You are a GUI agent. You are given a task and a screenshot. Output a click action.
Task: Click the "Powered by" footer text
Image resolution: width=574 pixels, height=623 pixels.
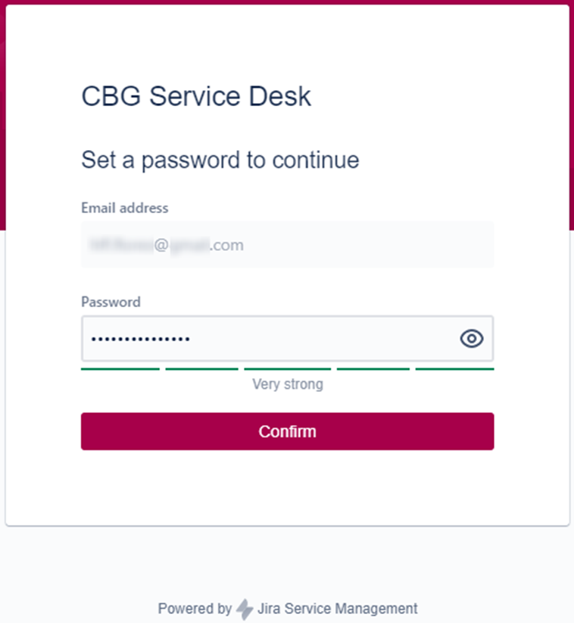[195, 609]
